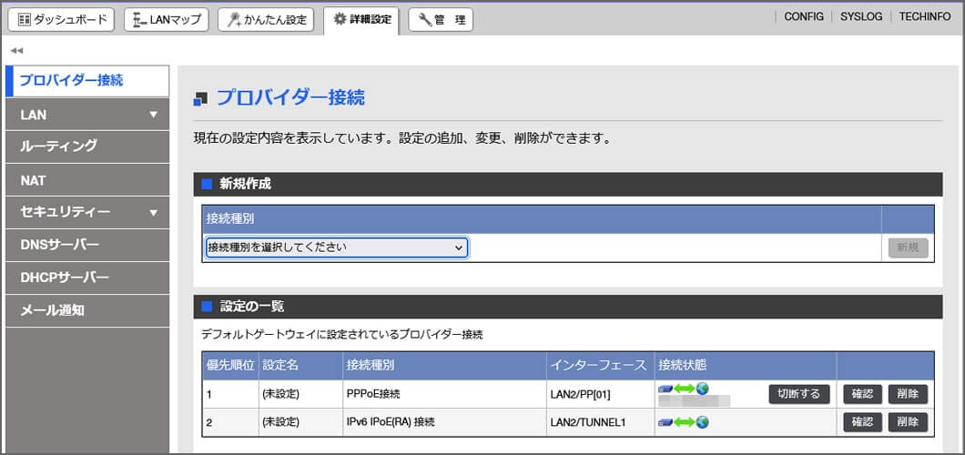Open the かんたん設定 tab
965x455 pixels.
(x=266, y=20)
